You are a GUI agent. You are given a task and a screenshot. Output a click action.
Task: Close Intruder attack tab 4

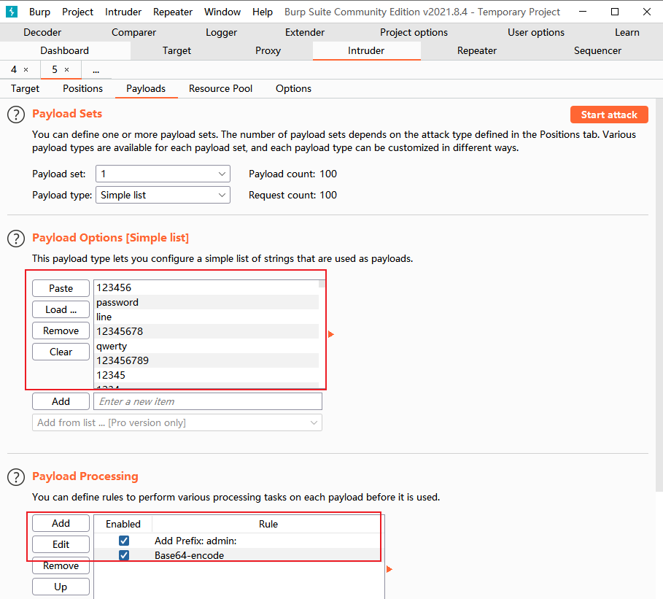[26, 70]
